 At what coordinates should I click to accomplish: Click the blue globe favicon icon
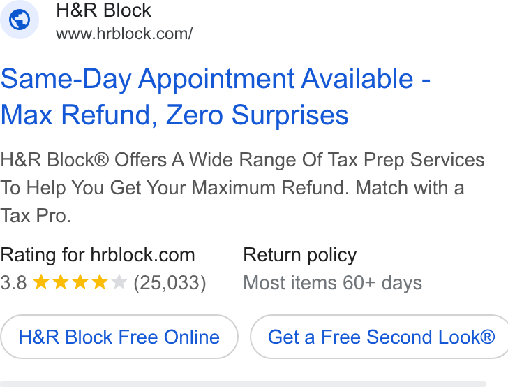(x=20, y=20)
